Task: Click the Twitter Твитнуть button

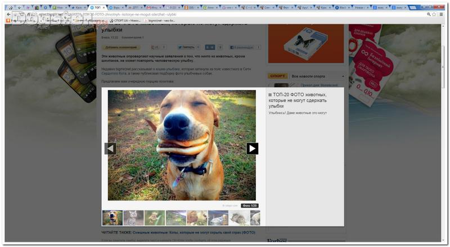Action: (x=186, y=47)
